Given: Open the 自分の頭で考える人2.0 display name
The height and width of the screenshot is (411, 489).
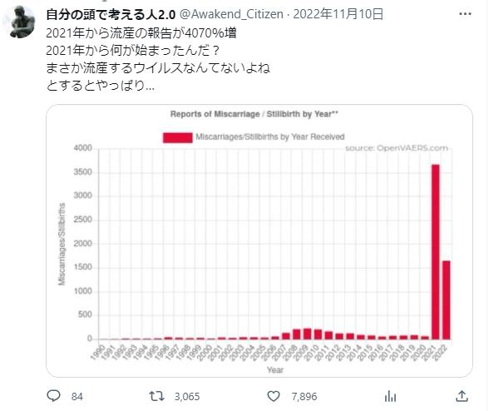Looking at the screenshot, I should click(111, 14).
